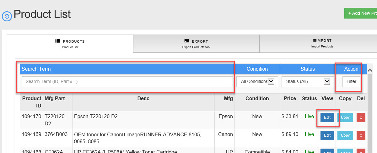Image resolution: width=377 pixels, height=153 pixels.
Task: Copy the Epson T220120-D2 product
Action: click(x=345, y=117)
